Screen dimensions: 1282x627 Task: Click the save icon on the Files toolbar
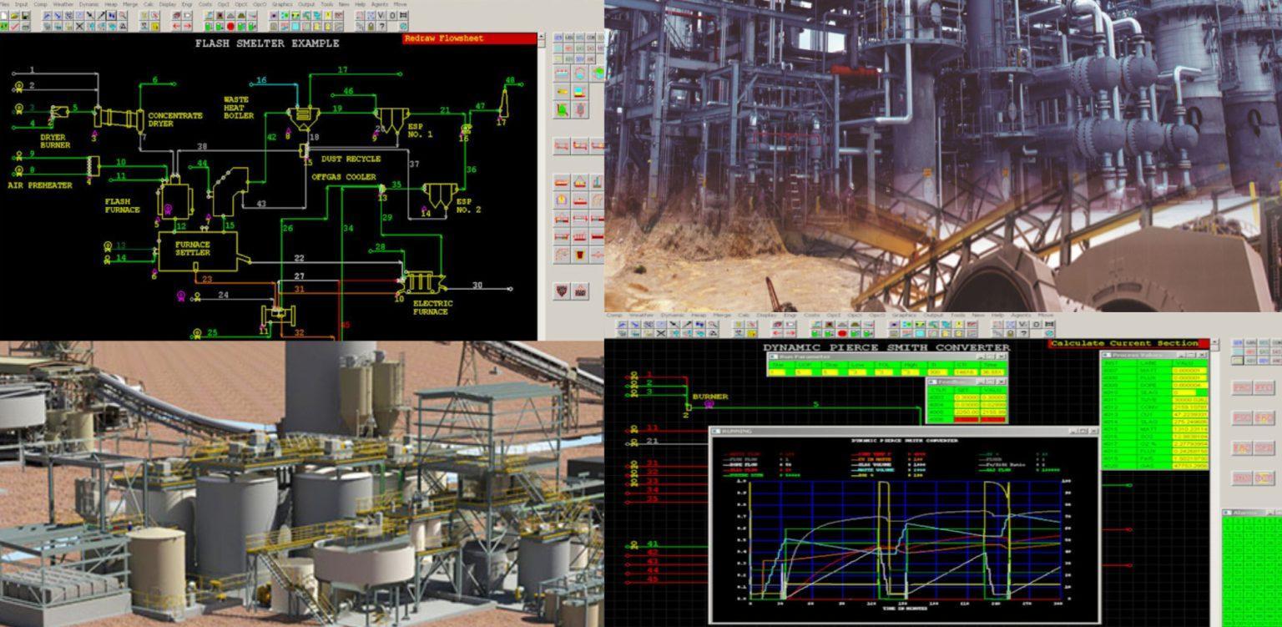coord(25,16)
